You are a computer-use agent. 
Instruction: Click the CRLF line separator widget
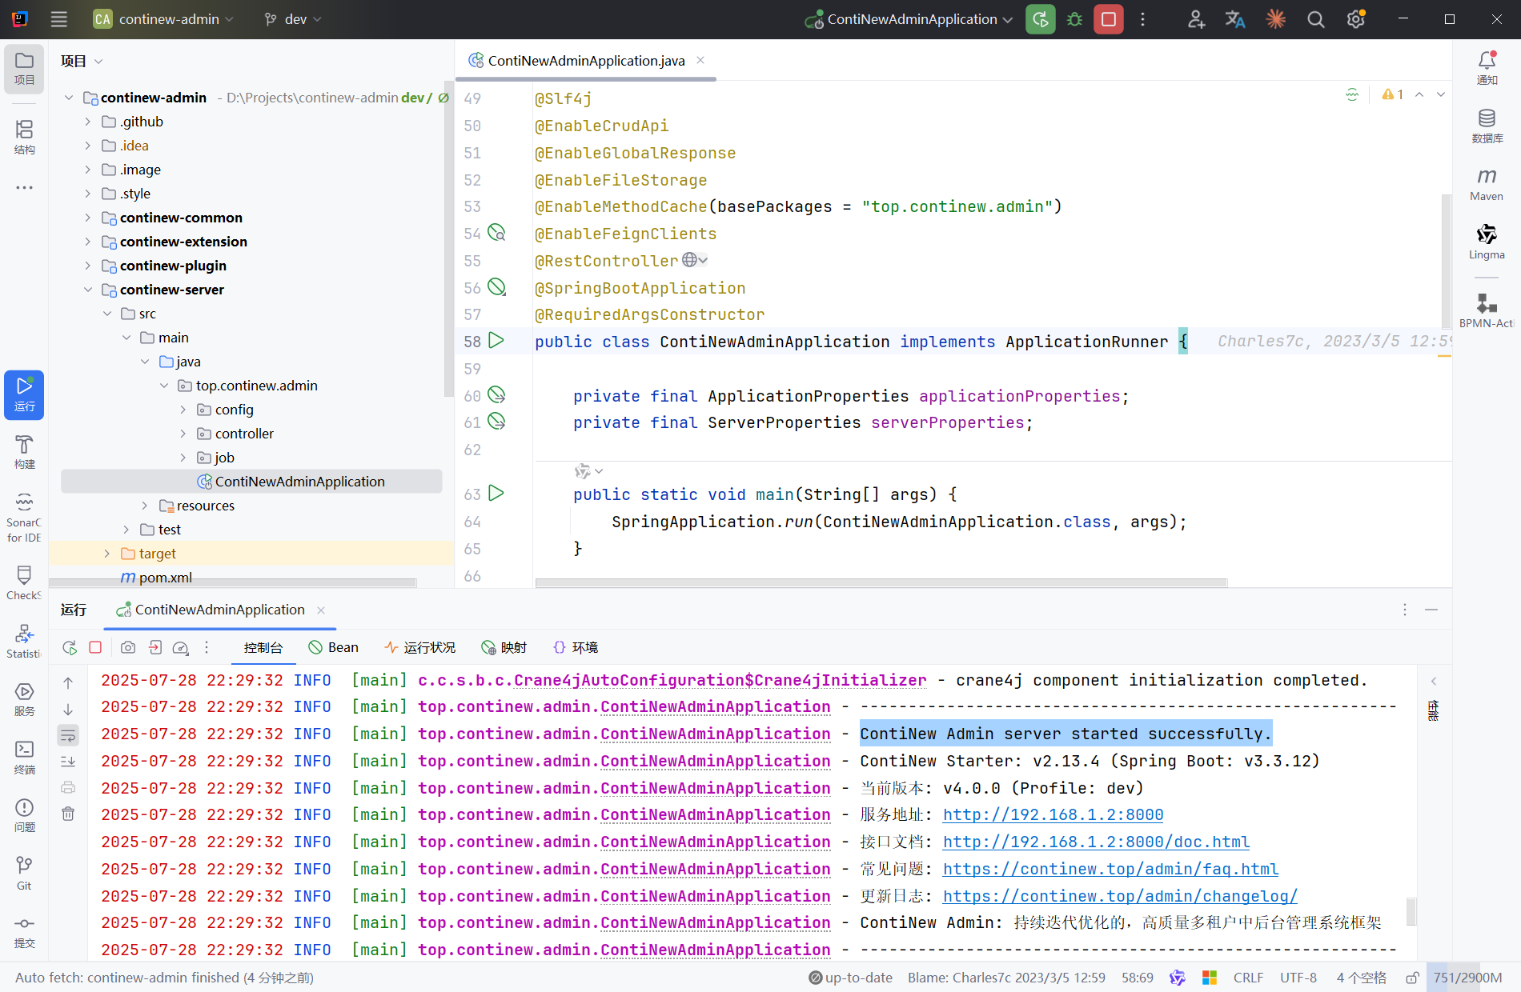tap(1248, 978)
